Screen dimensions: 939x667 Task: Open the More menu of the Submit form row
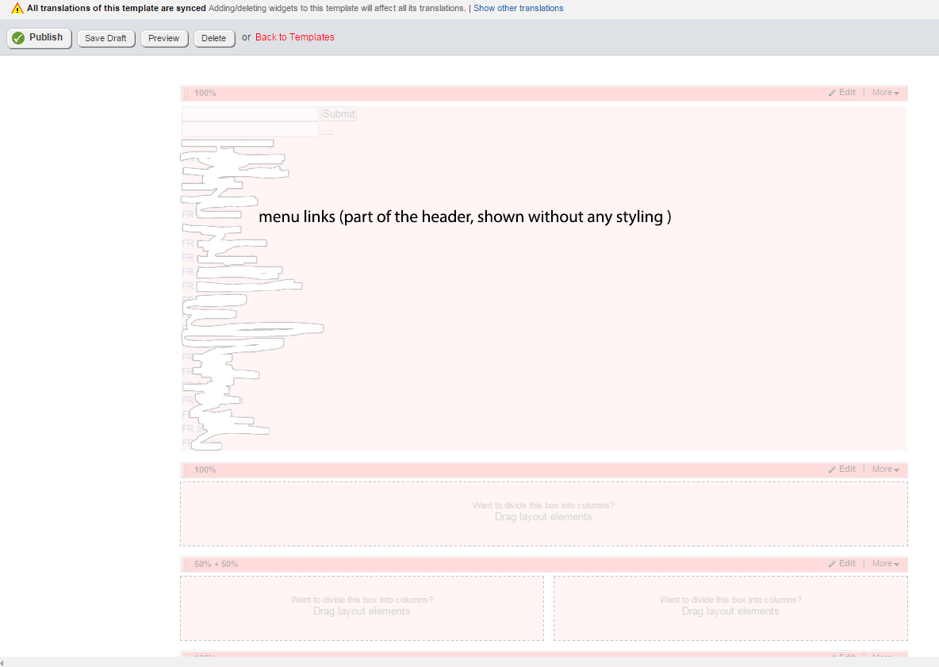(886, 93)
